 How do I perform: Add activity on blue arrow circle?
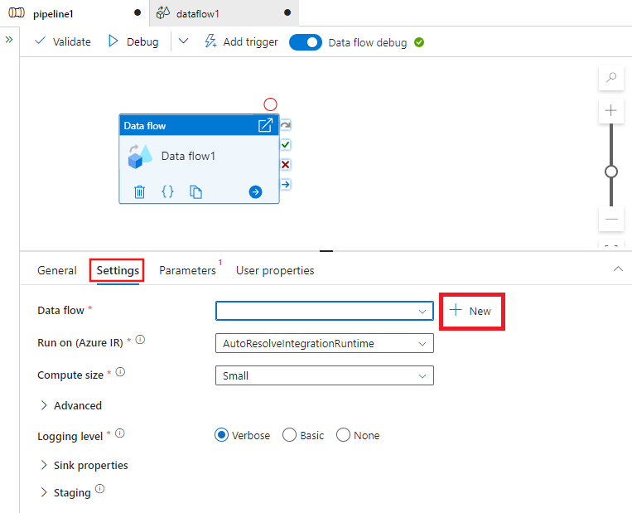255,192
